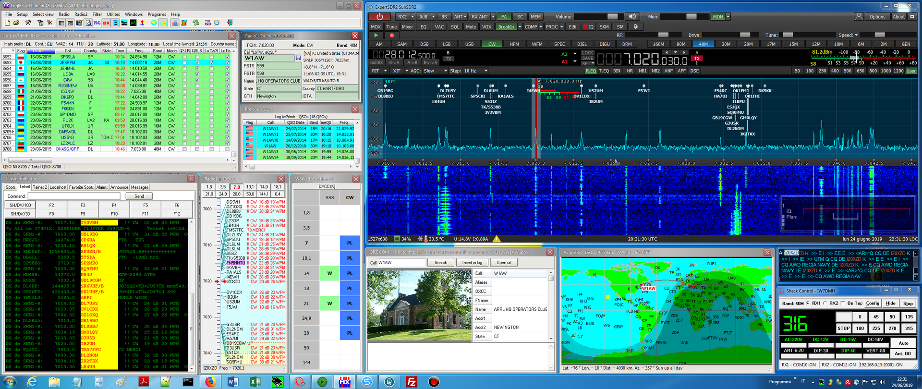
Task: Select the RX2 radio button in Shack Control
Action: point(825,304)
